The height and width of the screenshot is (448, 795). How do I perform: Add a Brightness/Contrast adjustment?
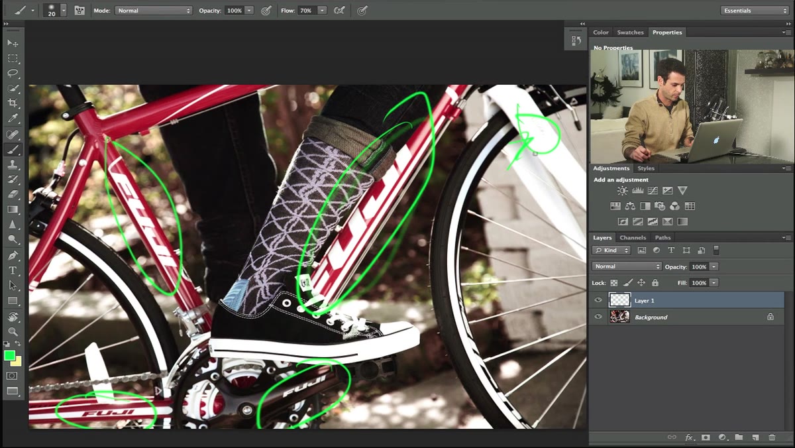622,191
